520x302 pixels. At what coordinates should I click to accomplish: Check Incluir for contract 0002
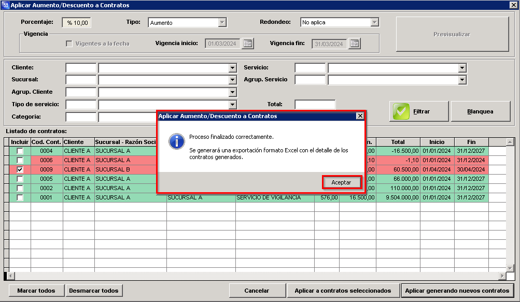coord(20,188)
